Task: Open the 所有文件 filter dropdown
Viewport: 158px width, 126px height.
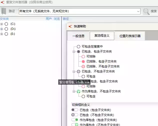Action: [x=79, y=11]
